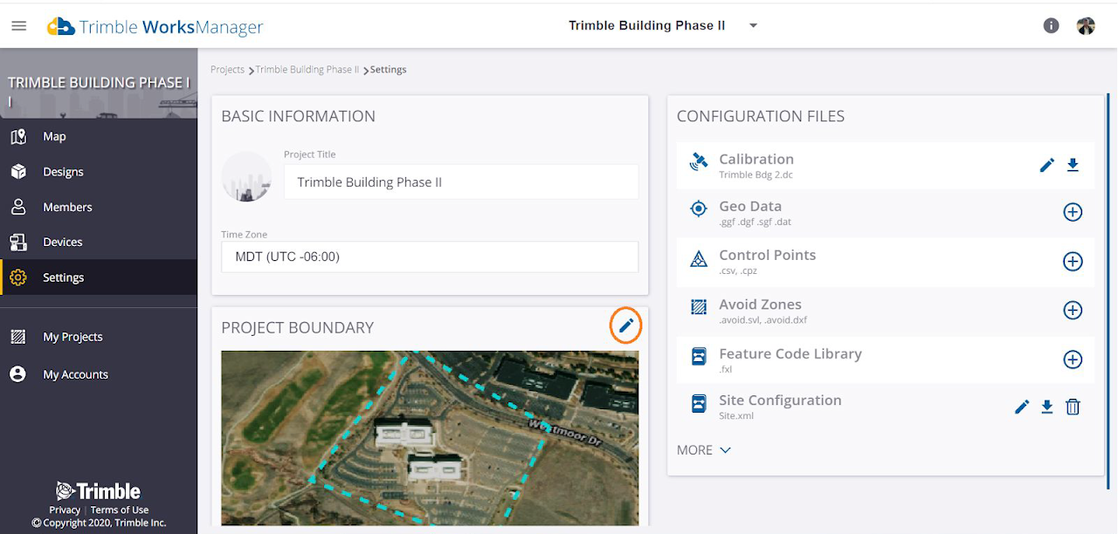
Task: Click the project image thumbnail
Action: (x=246, y=176)
